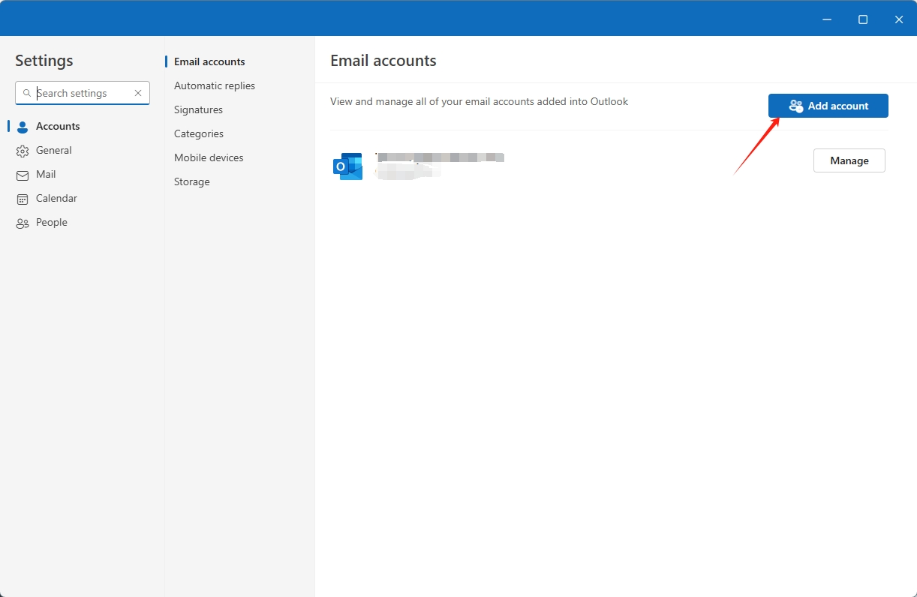Click the Mail envelope icon
This screenshot has height=597, width=917.
tap(21, 174)
